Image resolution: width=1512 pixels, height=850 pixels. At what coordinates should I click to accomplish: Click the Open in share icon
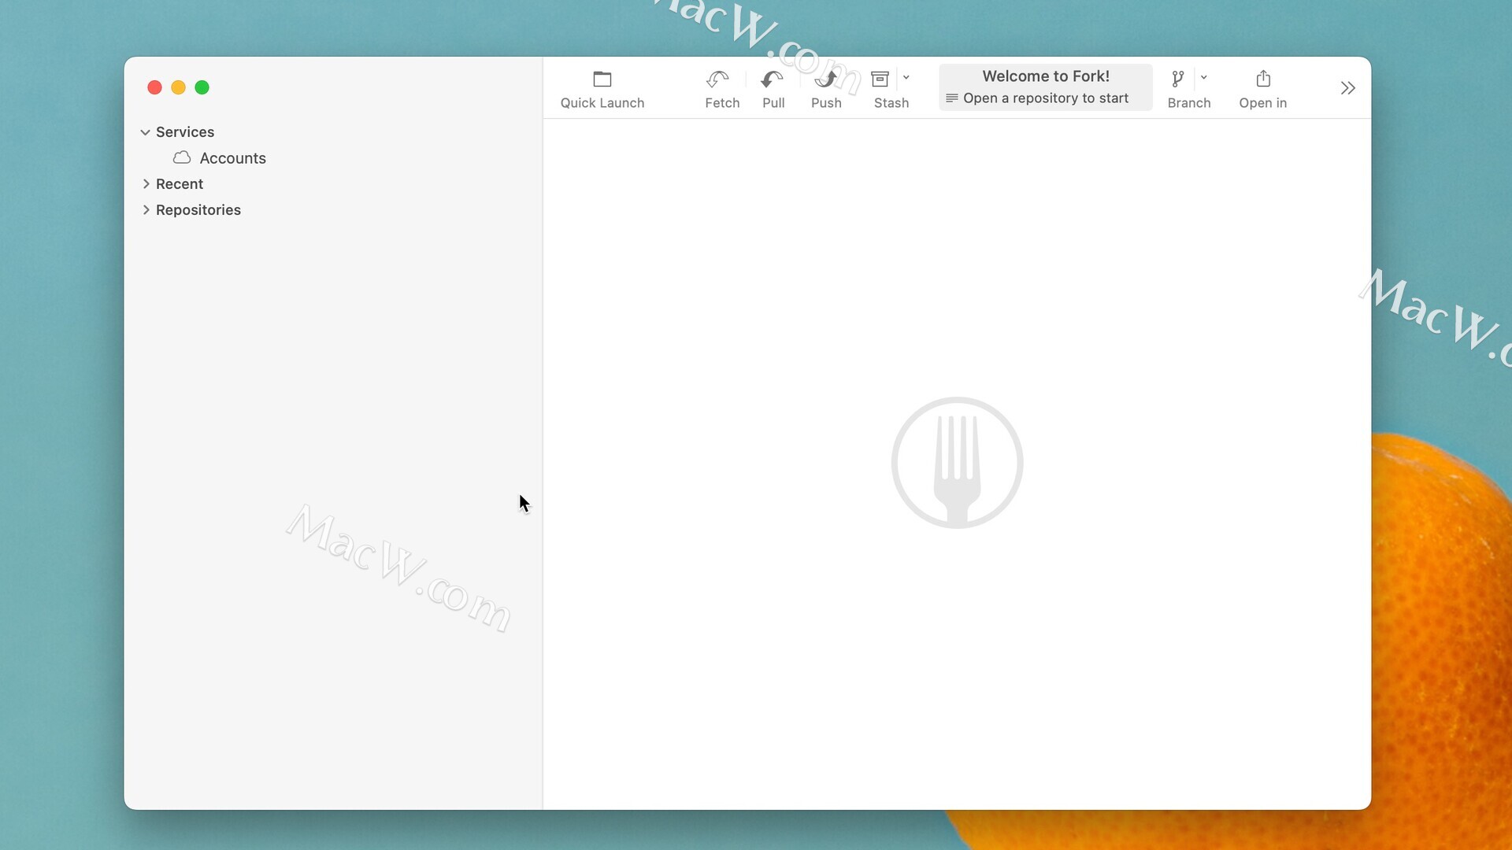click(x=1263, y=79)
